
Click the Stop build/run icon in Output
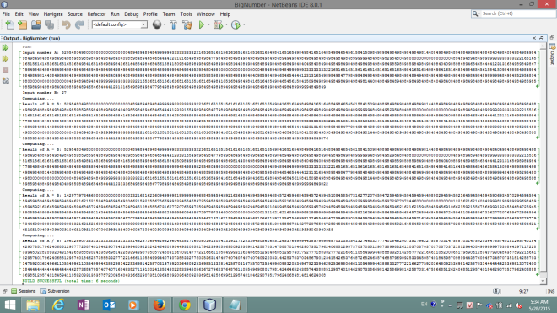click(x=6, y=70)
